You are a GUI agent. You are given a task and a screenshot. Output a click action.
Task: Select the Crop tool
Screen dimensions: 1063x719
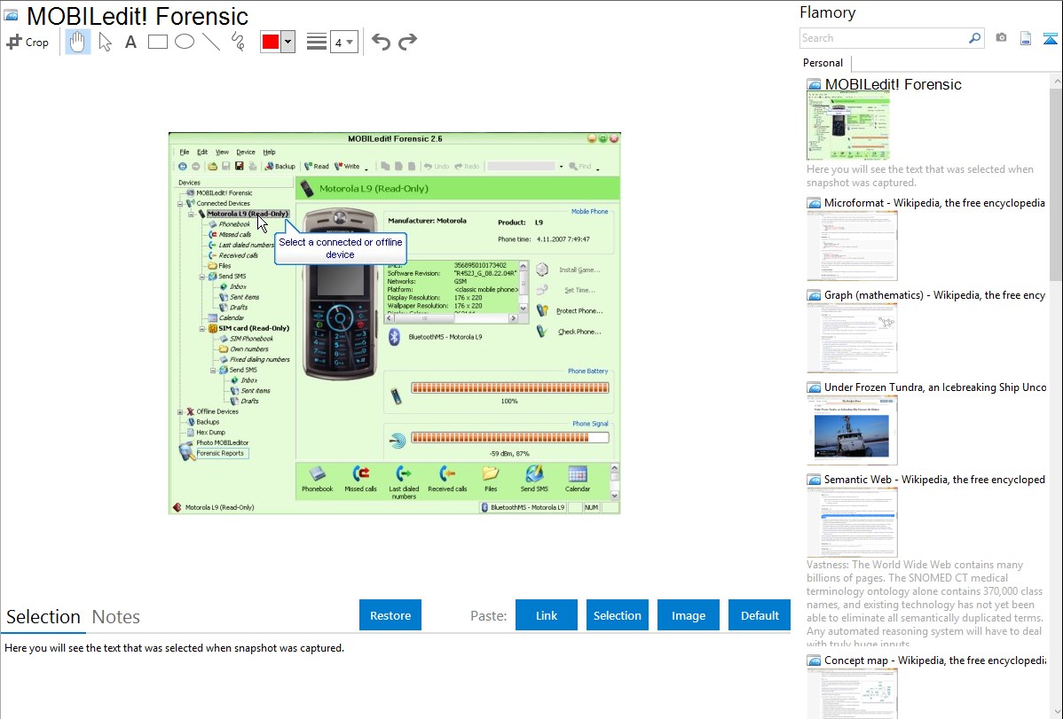coord(28,42)
